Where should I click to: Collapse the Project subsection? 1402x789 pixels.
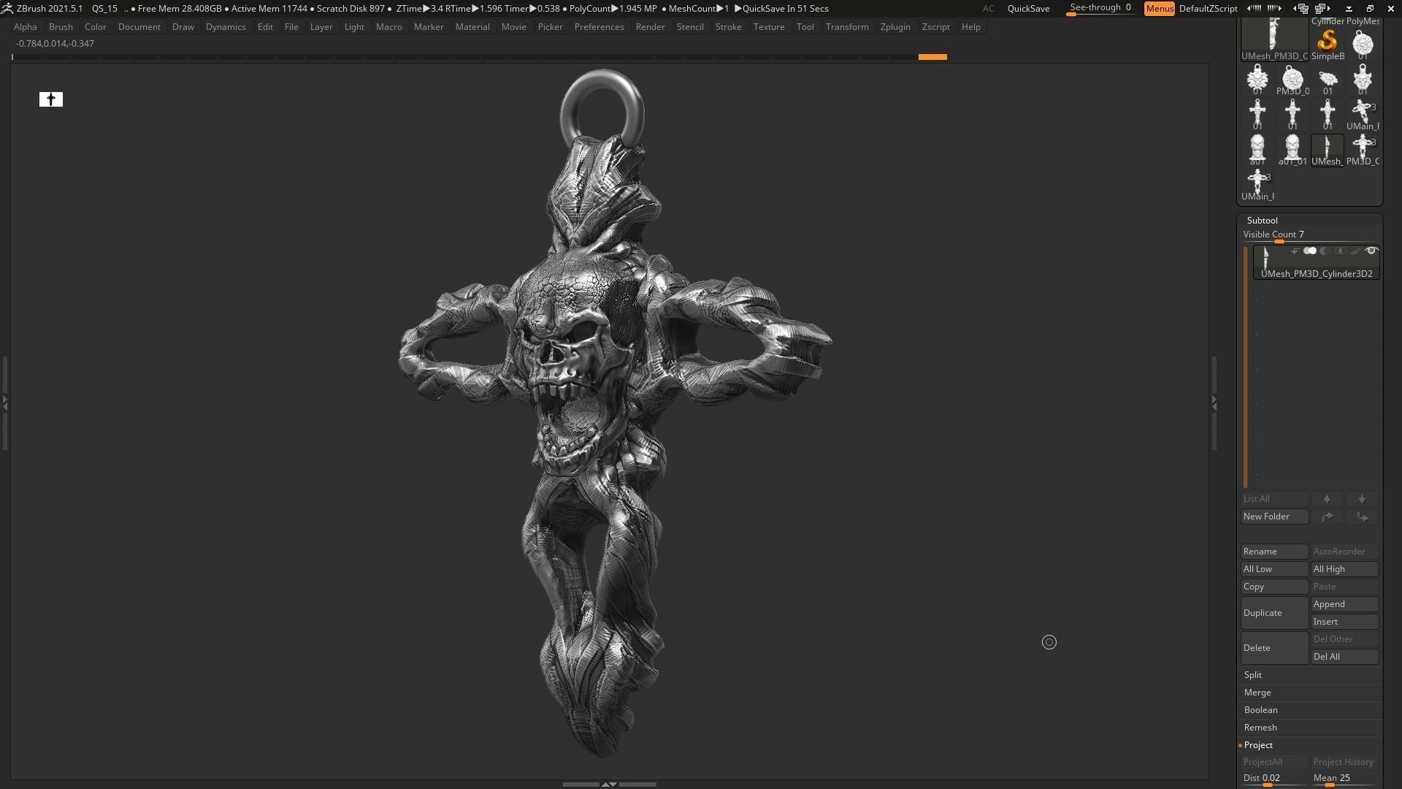click(1258, 745)
